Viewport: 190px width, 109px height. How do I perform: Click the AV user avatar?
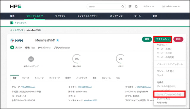[x=164, y=7]
